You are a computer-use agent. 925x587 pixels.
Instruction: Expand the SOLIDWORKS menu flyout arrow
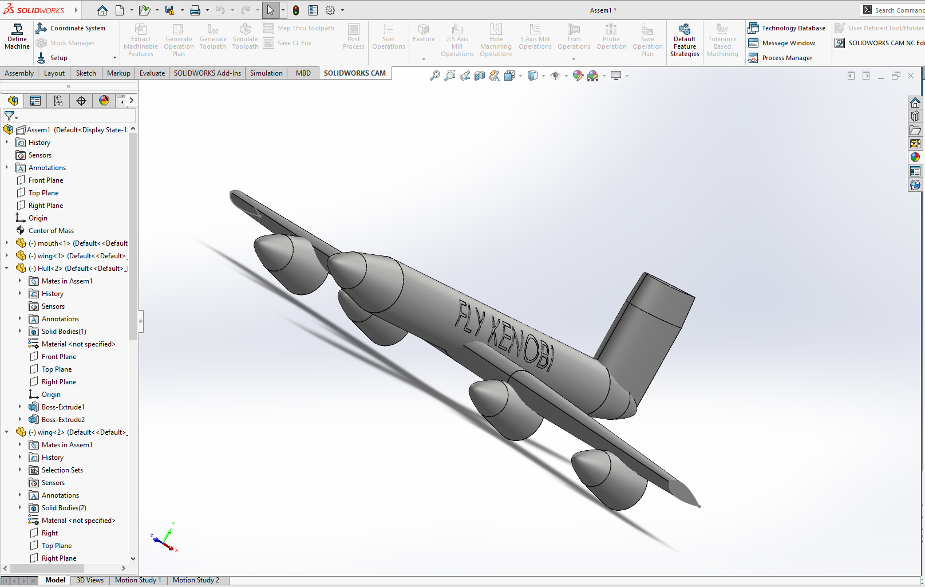pyautogui.click(x=76, y=10)
